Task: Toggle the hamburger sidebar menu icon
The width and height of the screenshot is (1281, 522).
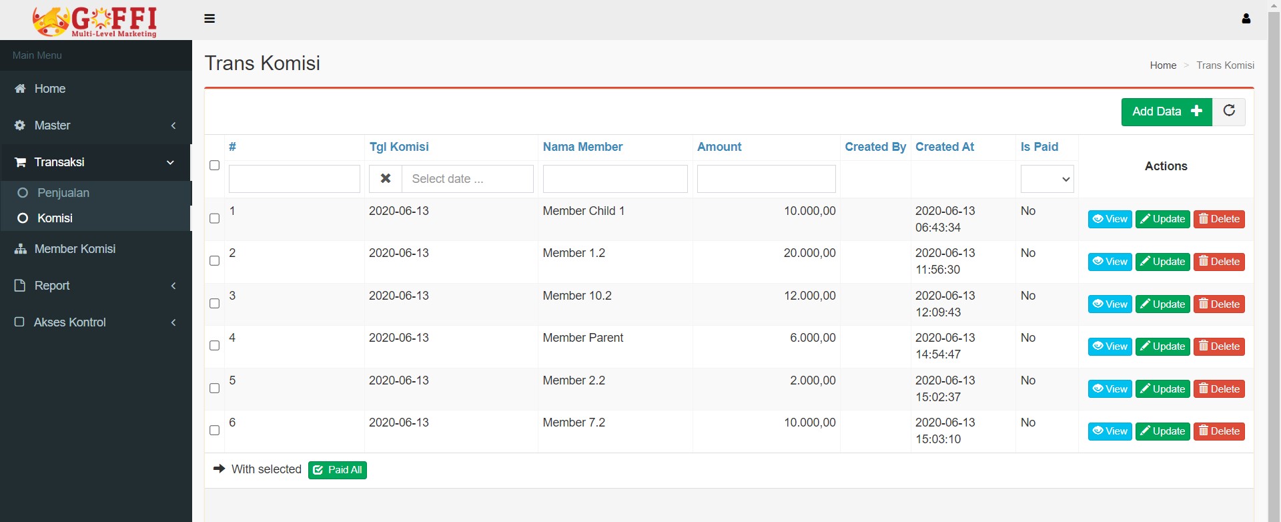Action: (209, 19)
